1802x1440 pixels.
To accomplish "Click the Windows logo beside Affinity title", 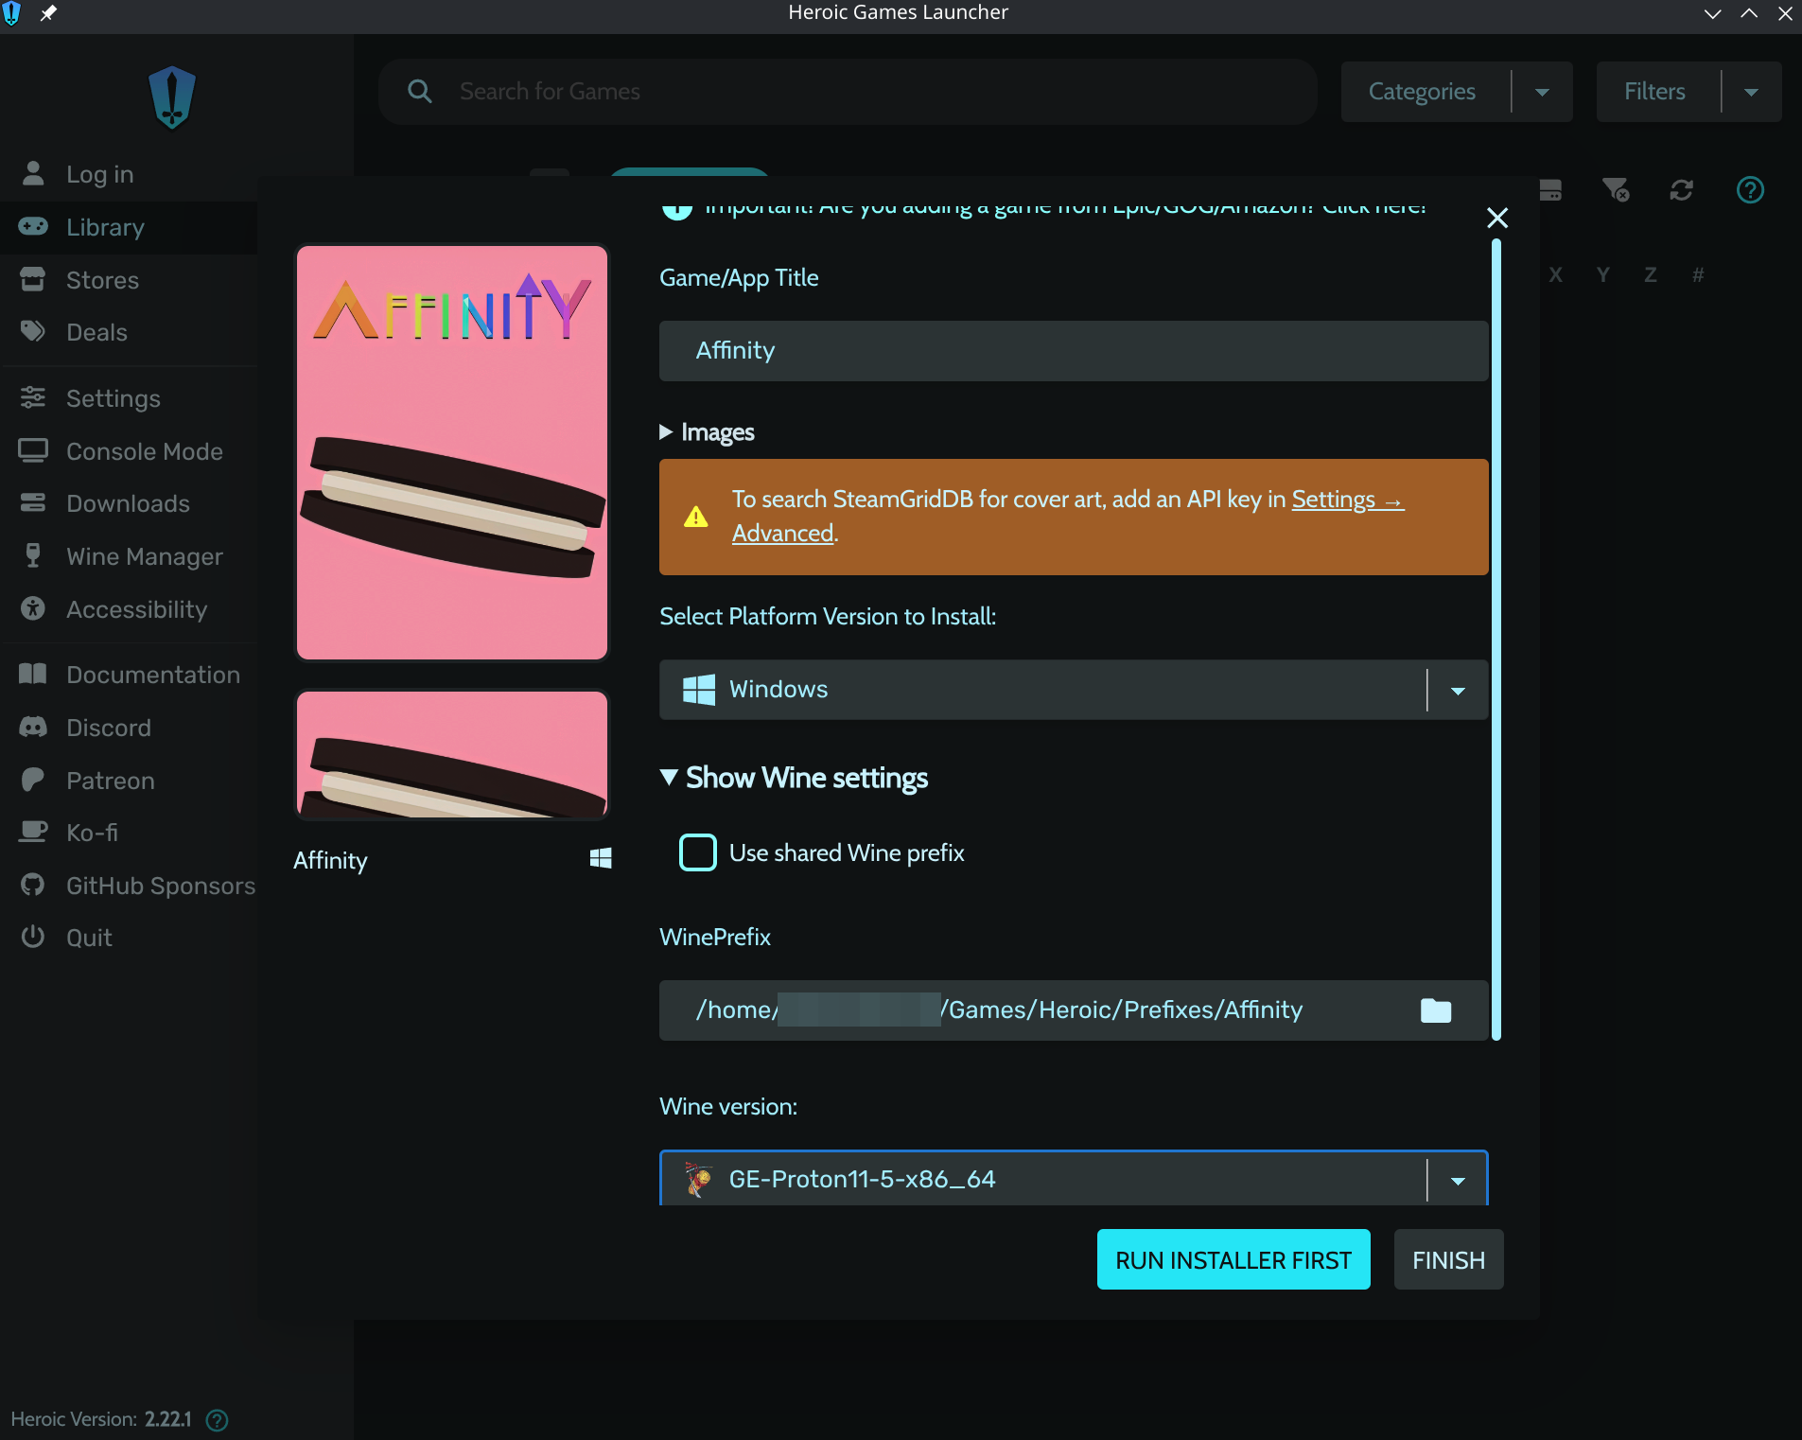I will tap(601, 858).
